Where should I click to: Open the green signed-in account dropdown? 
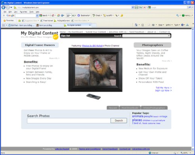(x=187, y=15)
